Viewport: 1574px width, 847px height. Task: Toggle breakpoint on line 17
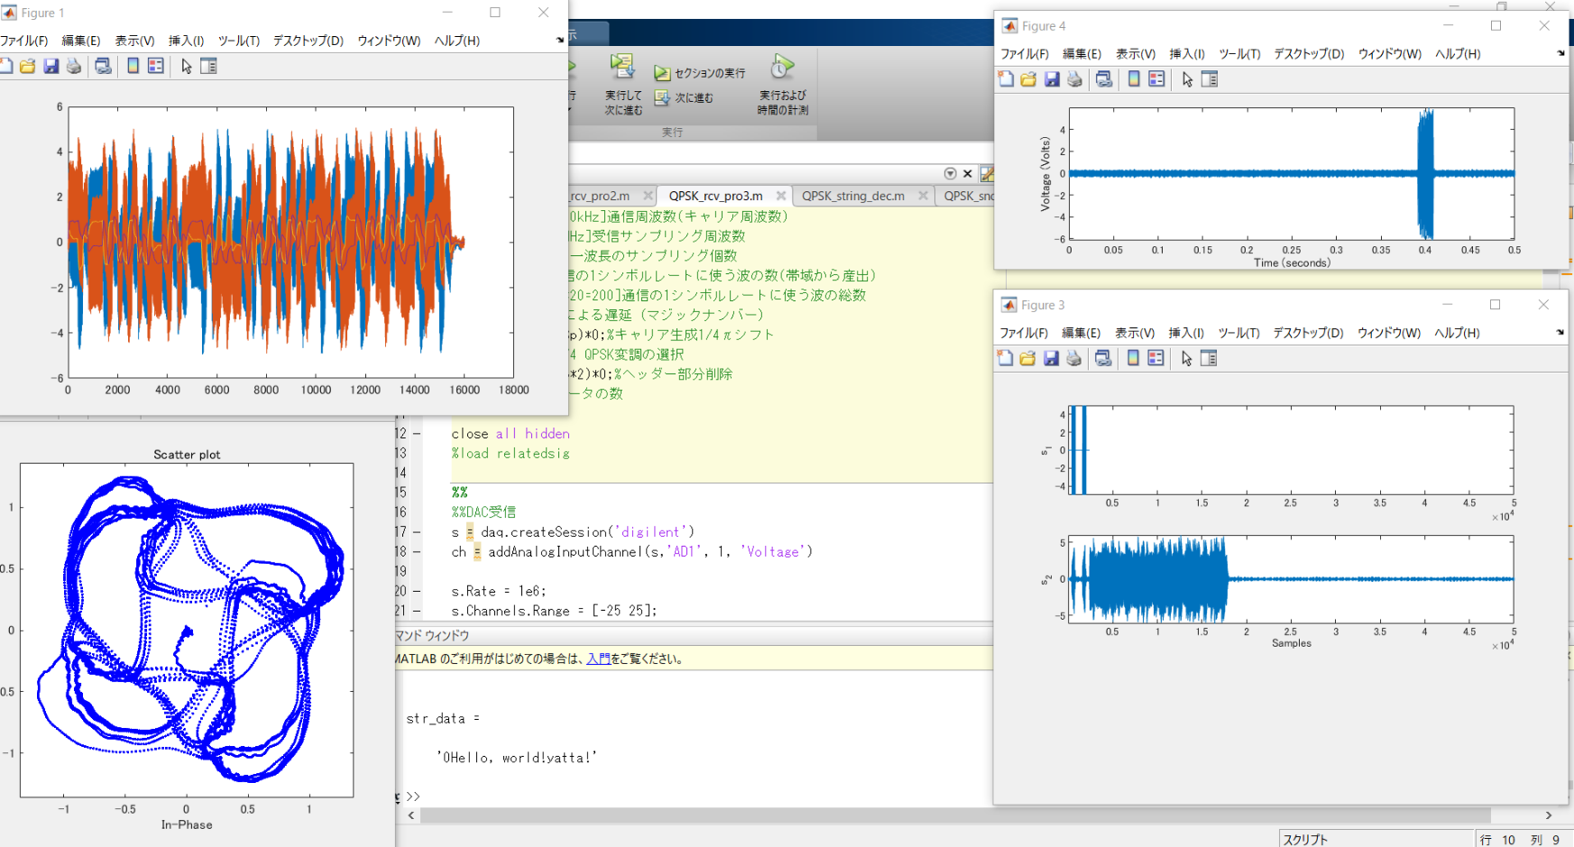[x=417, y=532]
